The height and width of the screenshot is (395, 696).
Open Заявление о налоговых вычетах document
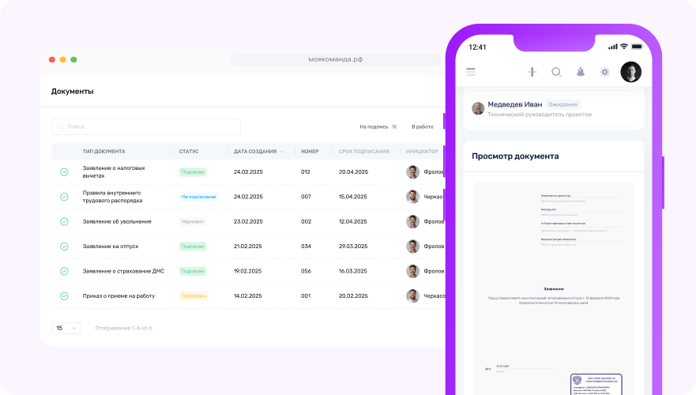tap(114, 171)
